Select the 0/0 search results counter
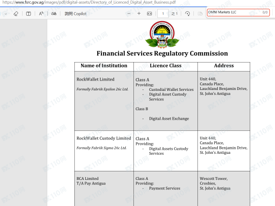Viewport: 275px width, 206px height. click(265, 12)
